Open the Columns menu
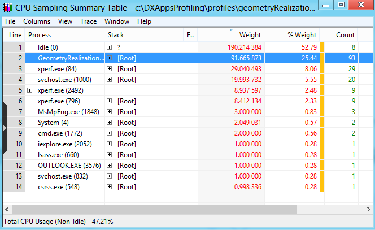 point(37,21)
